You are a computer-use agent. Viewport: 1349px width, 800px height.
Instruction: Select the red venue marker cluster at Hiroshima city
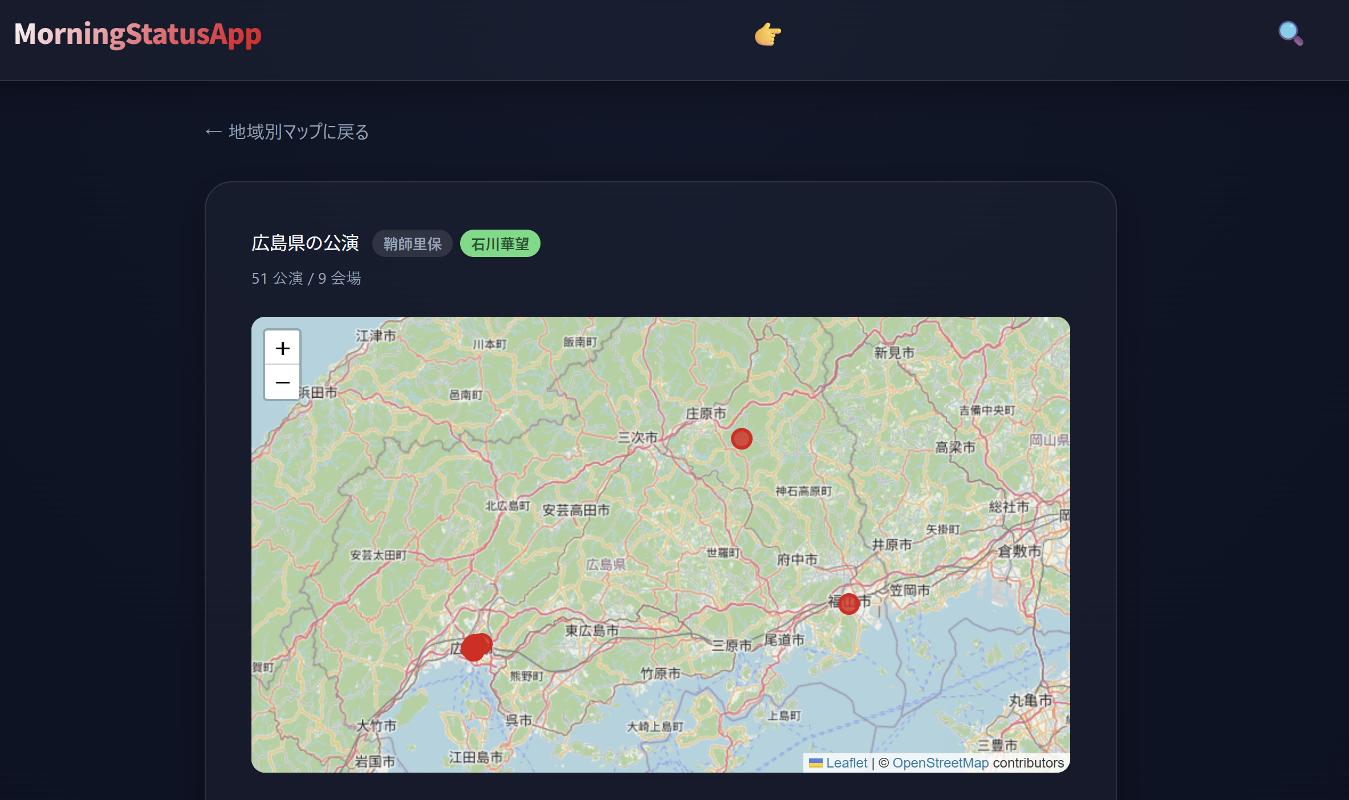click(x=475, y=647)
